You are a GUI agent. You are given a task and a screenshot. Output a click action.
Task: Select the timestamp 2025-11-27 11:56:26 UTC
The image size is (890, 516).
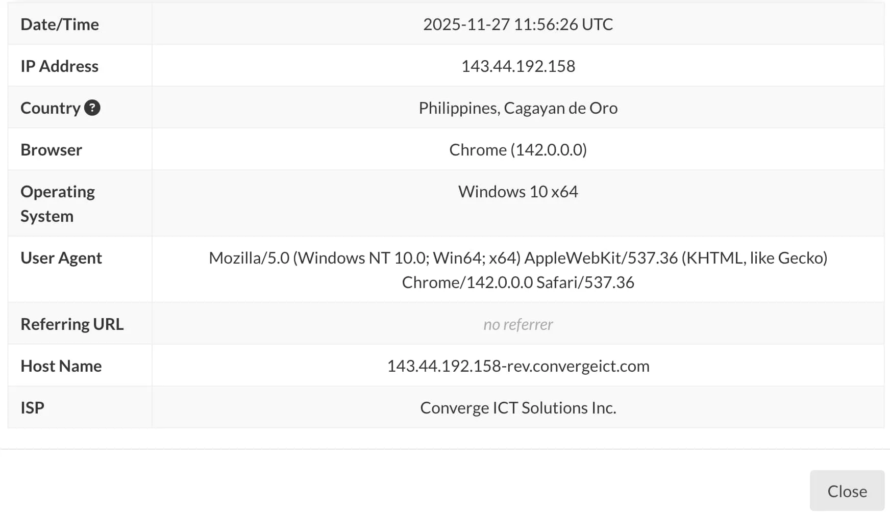point(518,24)
